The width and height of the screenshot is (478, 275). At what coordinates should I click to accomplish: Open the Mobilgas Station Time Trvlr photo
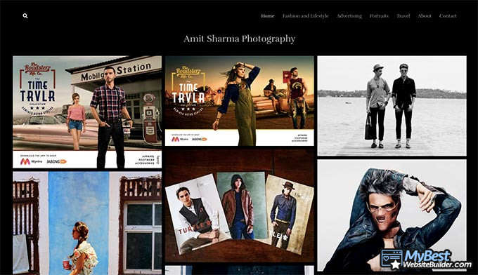[x=87, y=112]
